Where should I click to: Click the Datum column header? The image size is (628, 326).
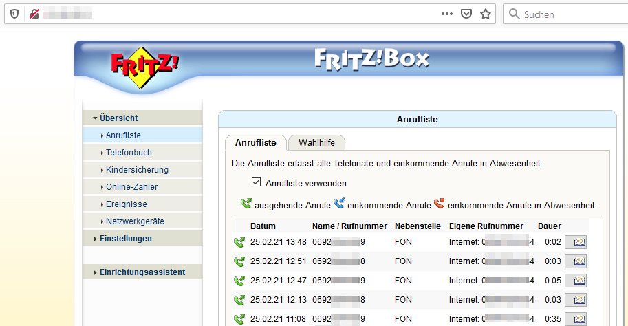(263, 226)
